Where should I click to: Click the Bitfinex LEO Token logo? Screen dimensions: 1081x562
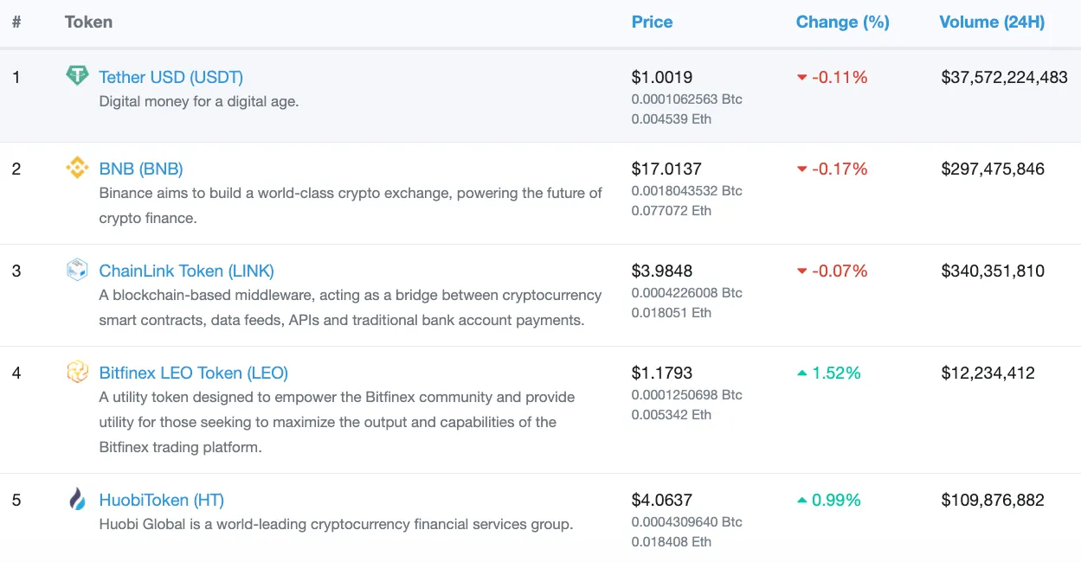[77, 372]
